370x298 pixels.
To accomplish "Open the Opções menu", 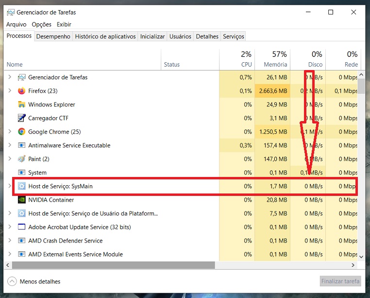I will 42,24.
